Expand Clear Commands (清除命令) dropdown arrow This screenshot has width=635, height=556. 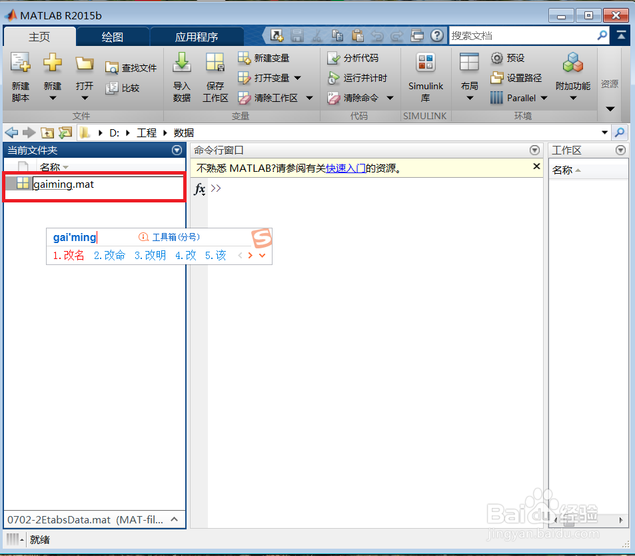click(390, 98)
